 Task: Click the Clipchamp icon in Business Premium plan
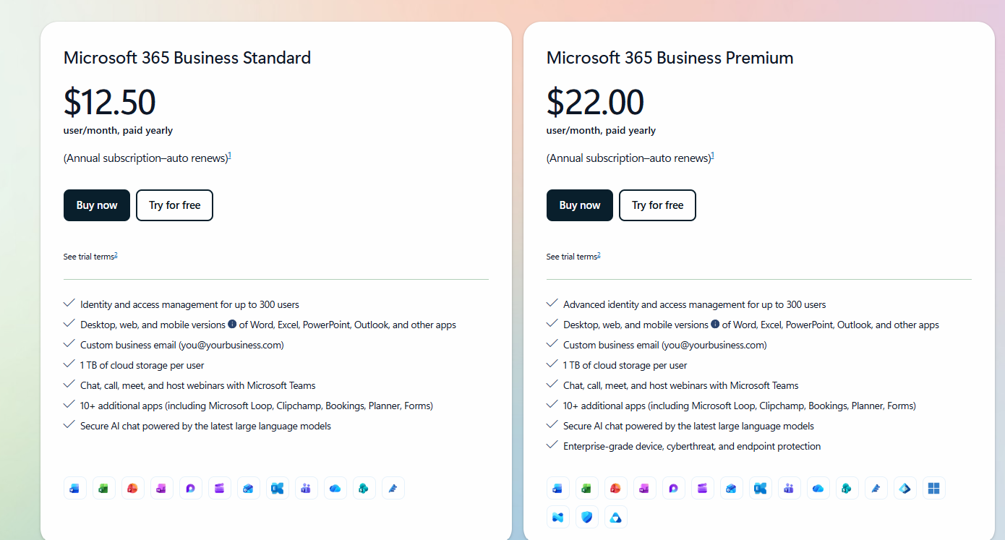[703, 488]
